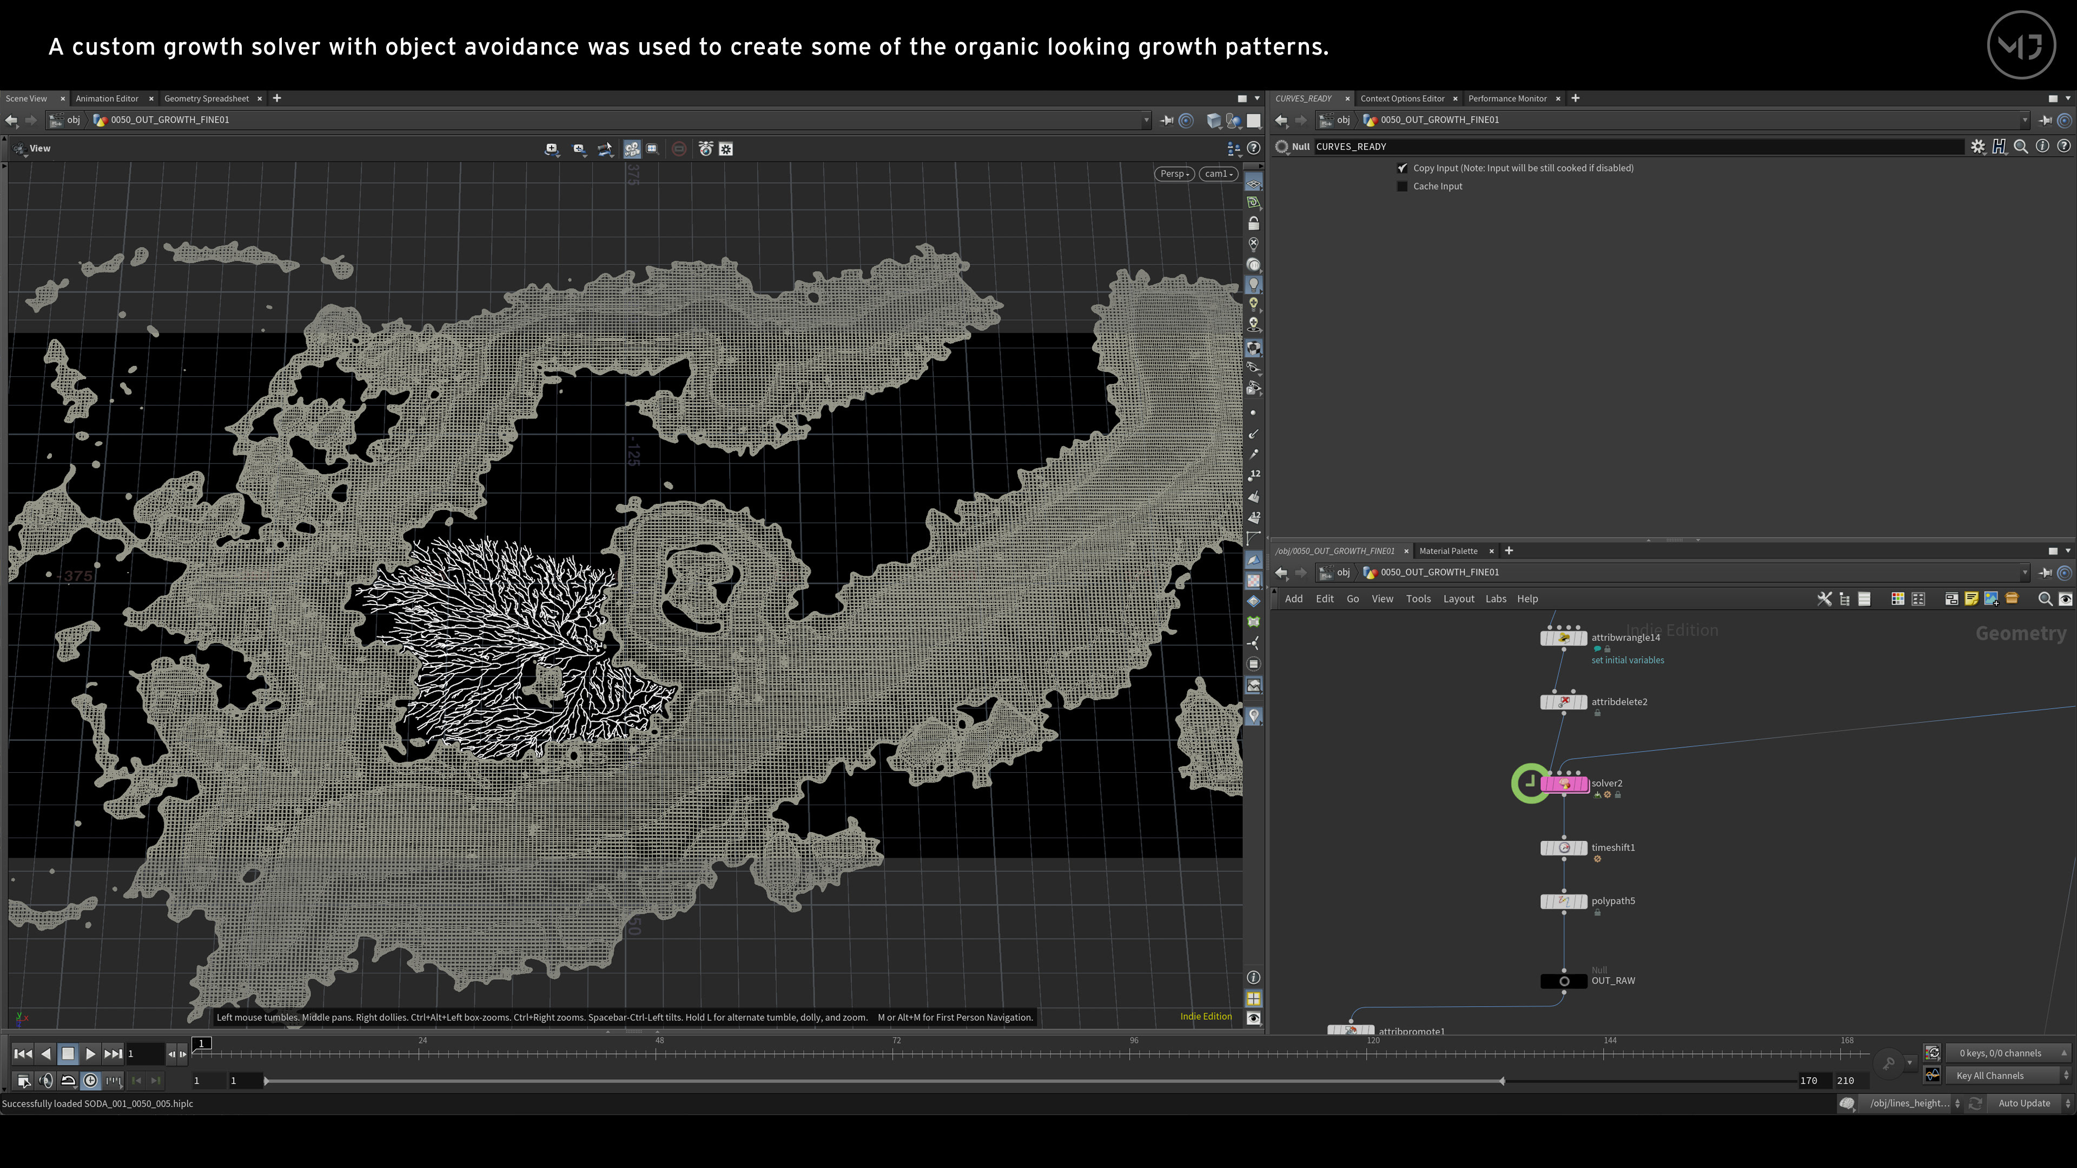Viewport: 2077px width, 1168px height.
Task: Click the search icon in the network editor toolbar
Action: [2044, 599]
